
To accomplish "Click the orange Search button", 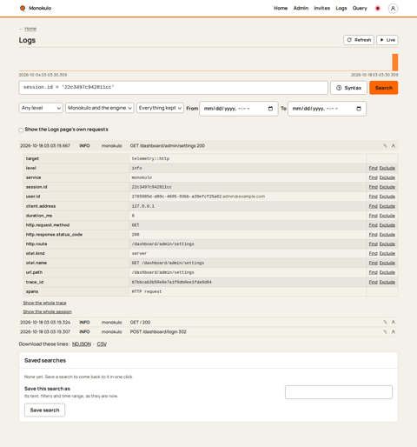I will point(384,88).
